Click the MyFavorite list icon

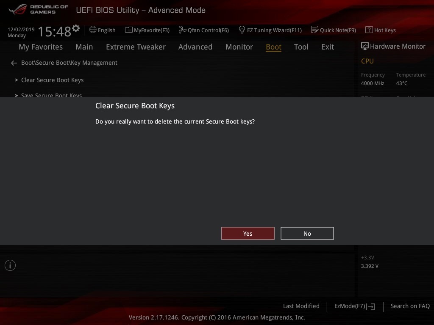(129, 30)
